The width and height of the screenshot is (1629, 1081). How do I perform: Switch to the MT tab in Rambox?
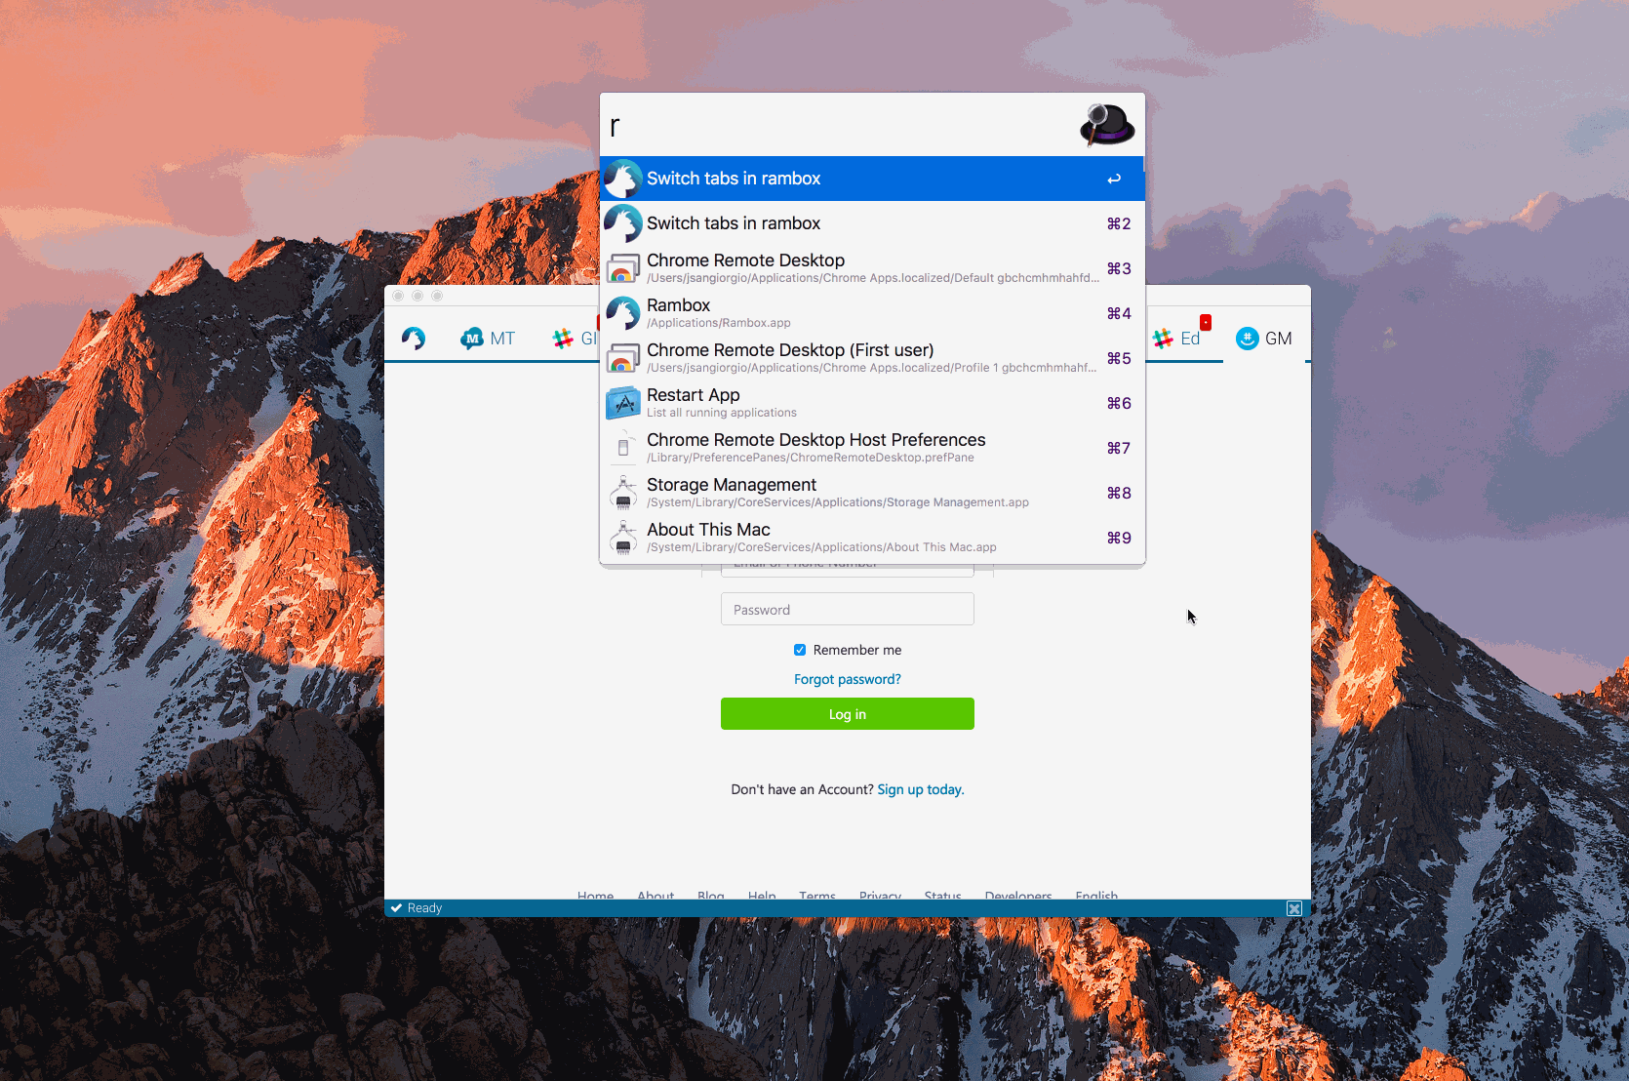pyautogui.click(x=488, y=339)
